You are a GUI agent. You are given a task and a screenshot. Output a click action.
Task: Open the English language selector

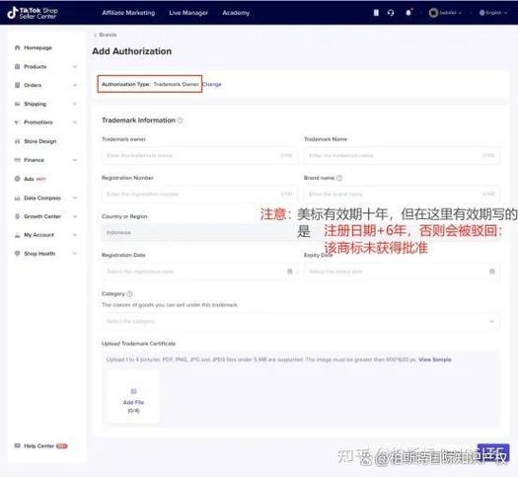pos(493,13)
